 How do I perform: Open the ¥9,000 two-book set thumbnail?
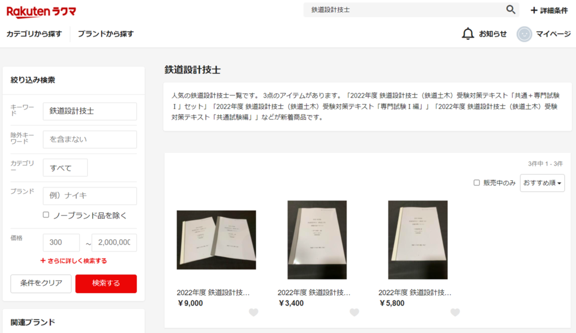[217, 240]
